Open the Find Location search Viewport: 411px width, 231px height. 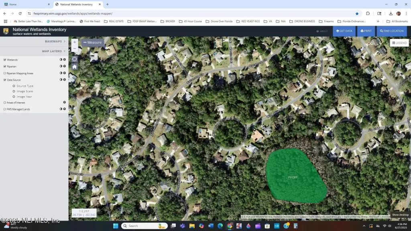pos(392,31)
